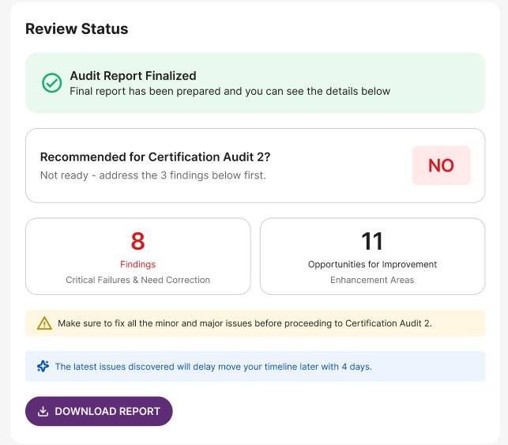Click the green checkmark circle icon

pyautogui.click(x=52, y=83)
